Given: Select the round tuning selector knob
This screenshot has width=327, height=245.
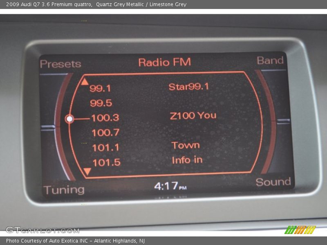Looking at the screenshot, I should pos(69,119).
